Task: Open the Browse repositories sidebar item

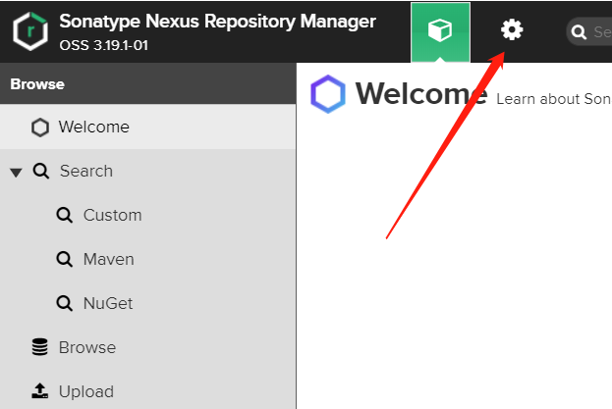Action: pyautogui.click(x=147, y=347)
